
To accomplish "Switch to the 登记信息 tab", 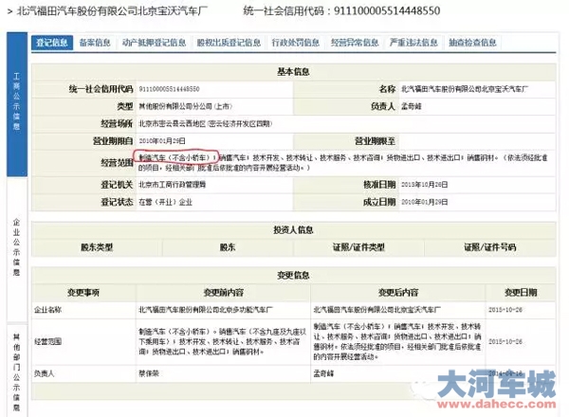I will (x=52, y=43).
